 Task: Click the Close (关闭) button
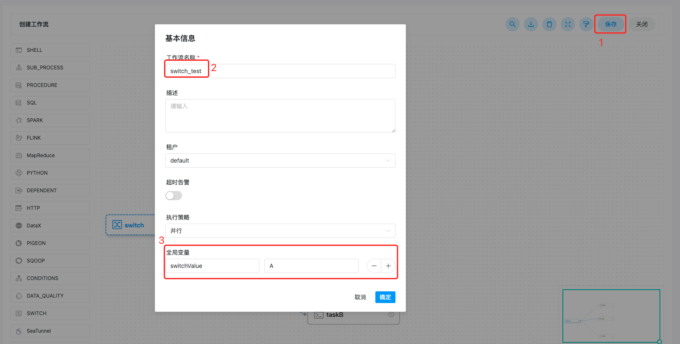click(x=642, y=24)
